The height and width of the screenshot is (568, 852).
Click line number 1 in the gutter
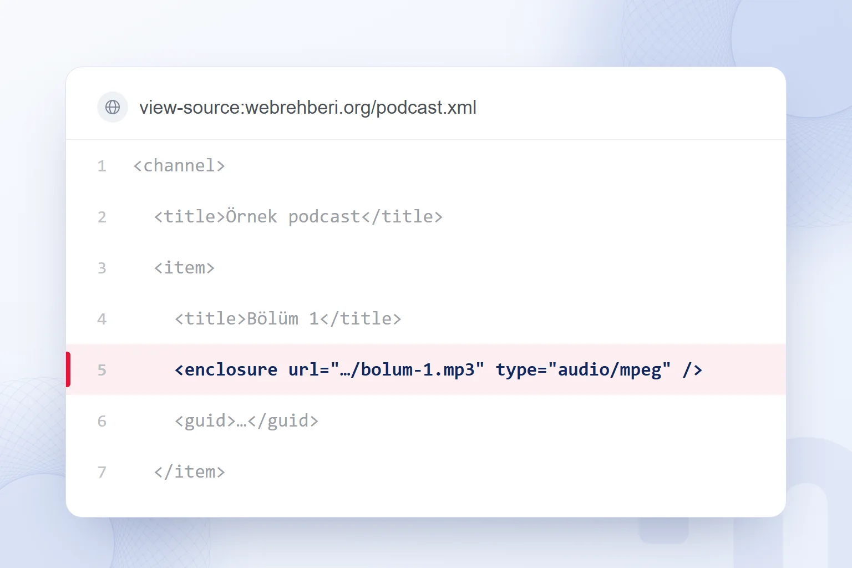(x=102, y=166)
